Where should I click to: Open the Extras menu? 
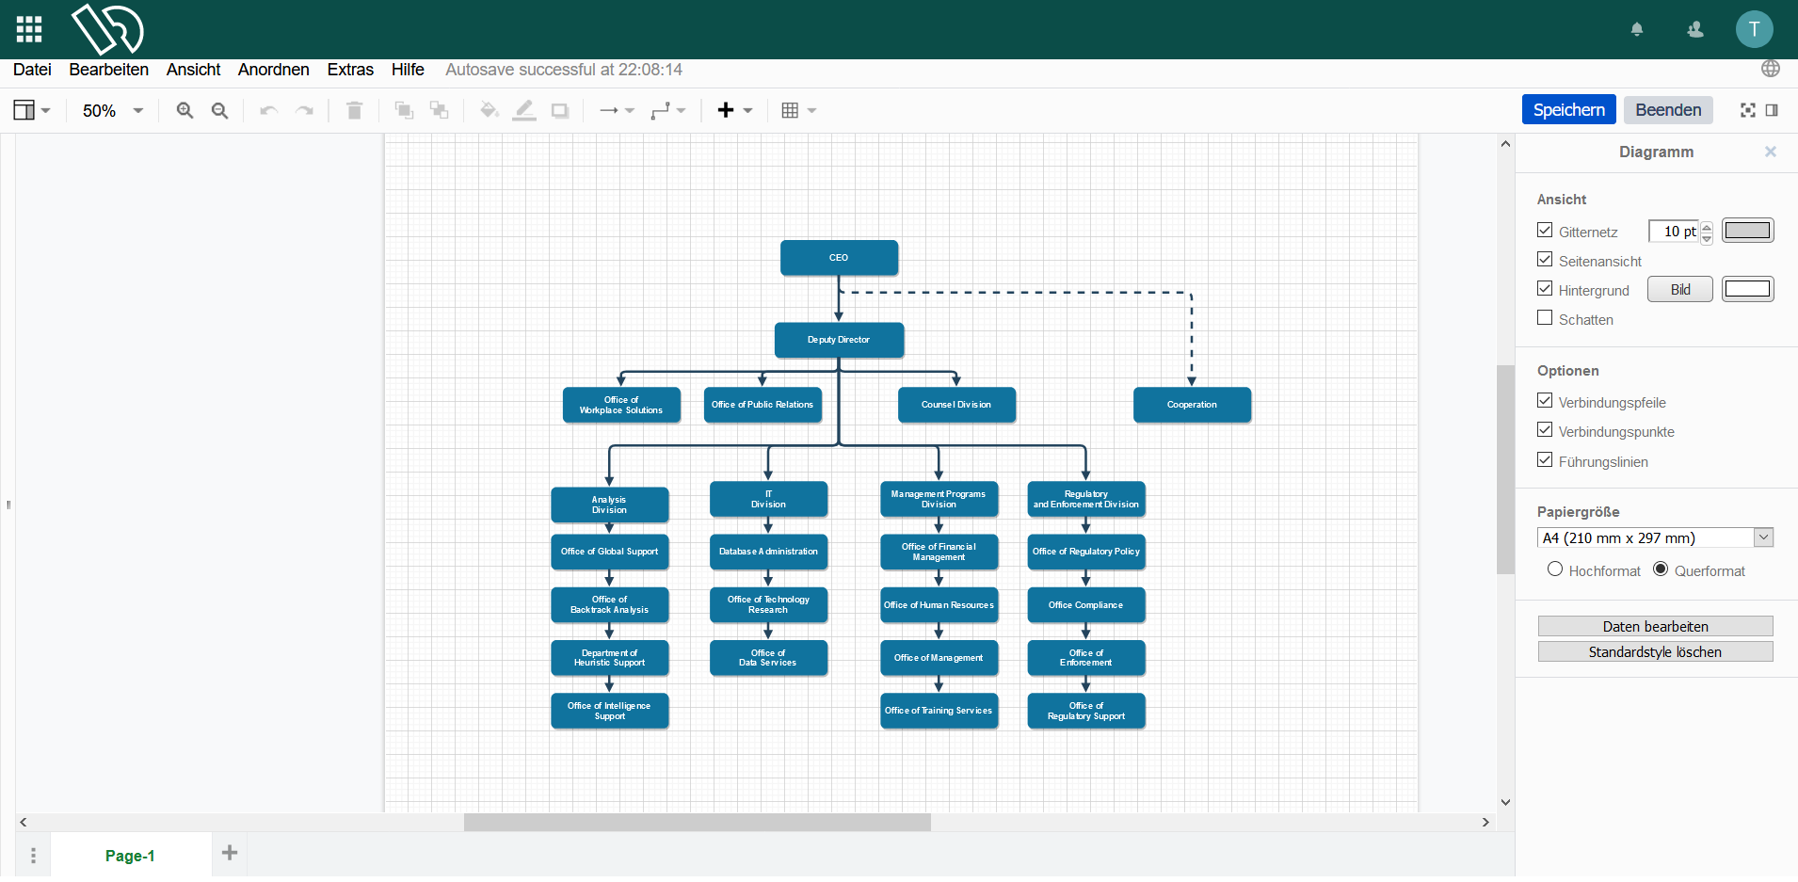tap(350, 70)
